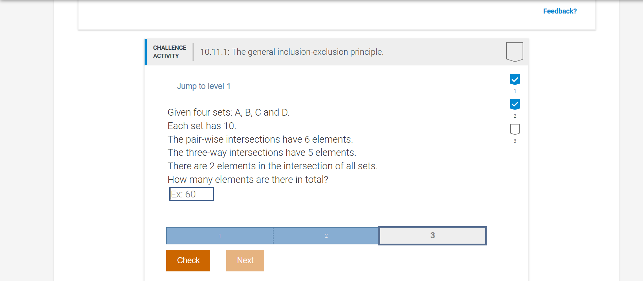
Task: Click the activity completion badge in the header
Action: coord(514,52)
